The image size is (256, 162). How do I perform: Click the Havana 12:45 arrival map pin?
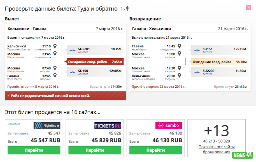pyautogui.click(x=55, y=75)
